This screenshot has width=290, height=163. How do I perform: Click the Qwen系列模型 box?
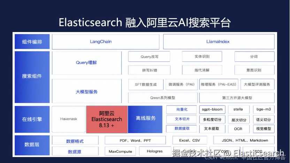163,98
